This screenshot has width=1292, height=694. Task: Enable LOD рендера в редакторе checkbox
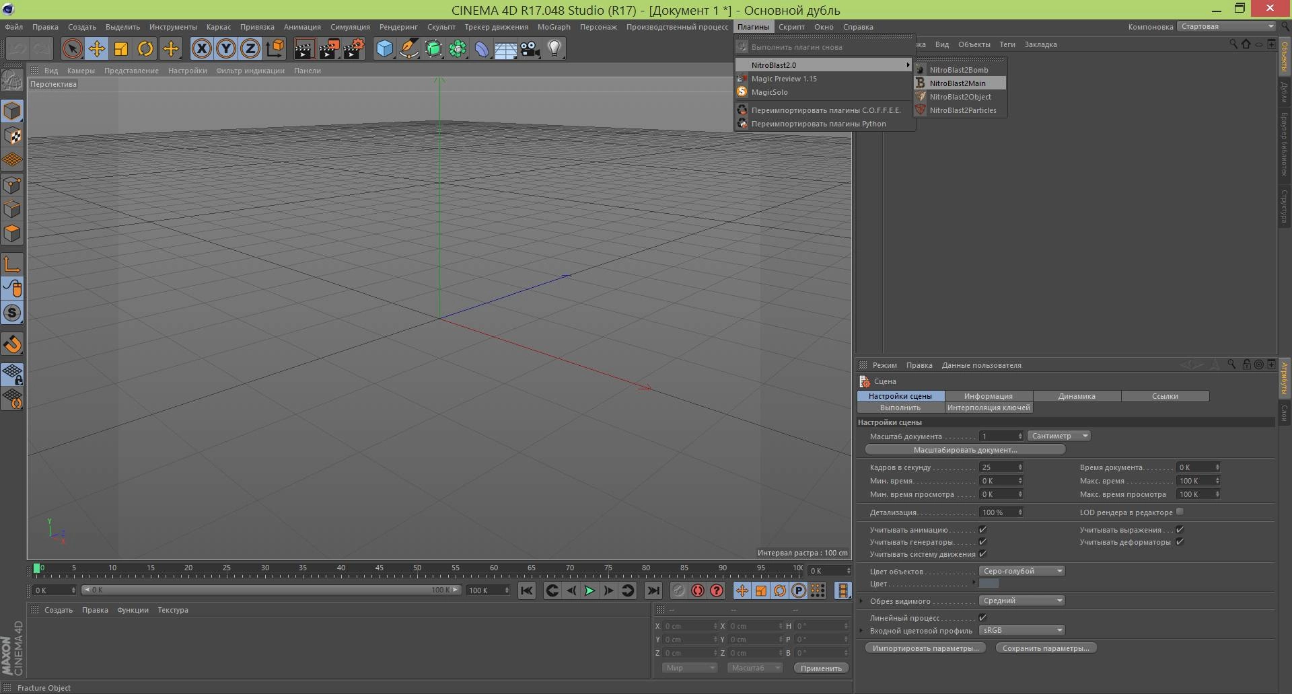pos(1180,512)
